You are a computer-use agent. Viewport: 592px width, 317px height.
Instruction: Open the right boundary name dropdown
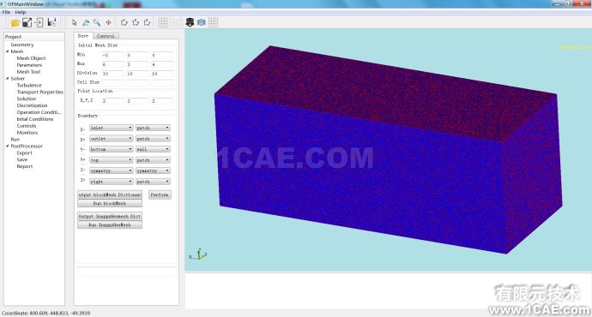point(111,182)
